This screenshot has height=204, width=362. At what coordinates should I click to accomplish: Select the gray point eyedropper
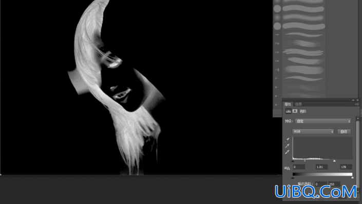click(287, 146)
